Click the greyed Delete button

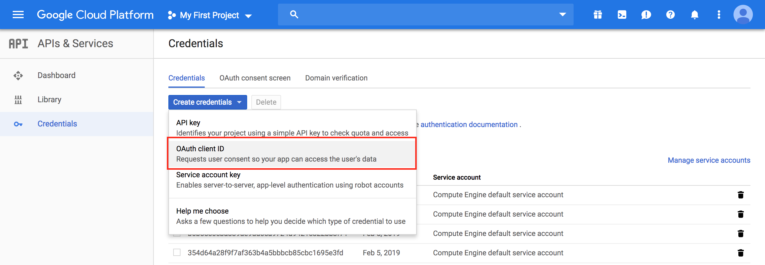pos(266,102)
